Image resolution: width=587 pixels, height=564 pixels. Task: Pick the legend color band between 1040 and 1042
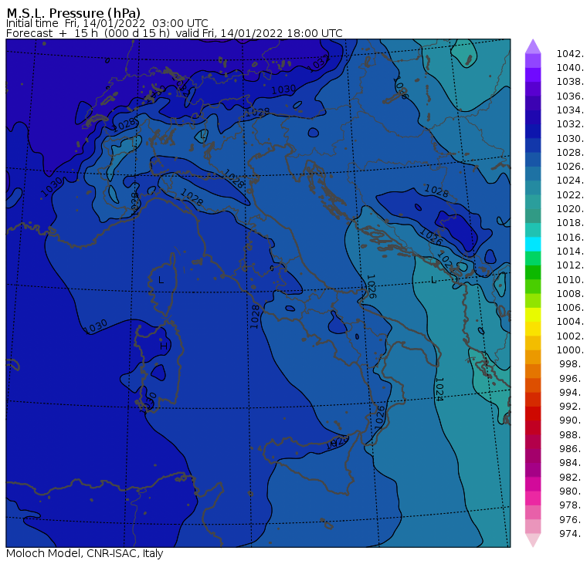pyautogui.click(x=533, y=61)
